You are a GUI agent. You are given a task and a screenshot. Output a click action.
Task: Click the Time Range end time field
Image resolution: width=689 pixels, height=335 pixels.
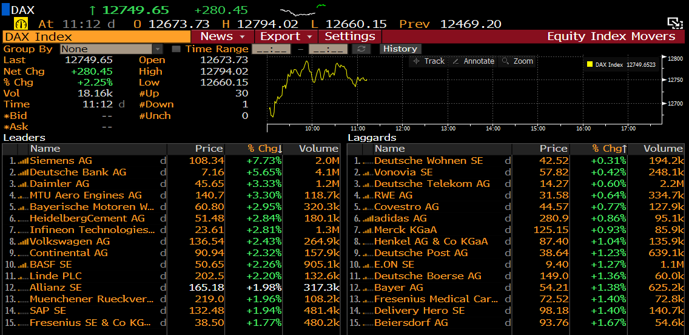click(x=328, y=49)
